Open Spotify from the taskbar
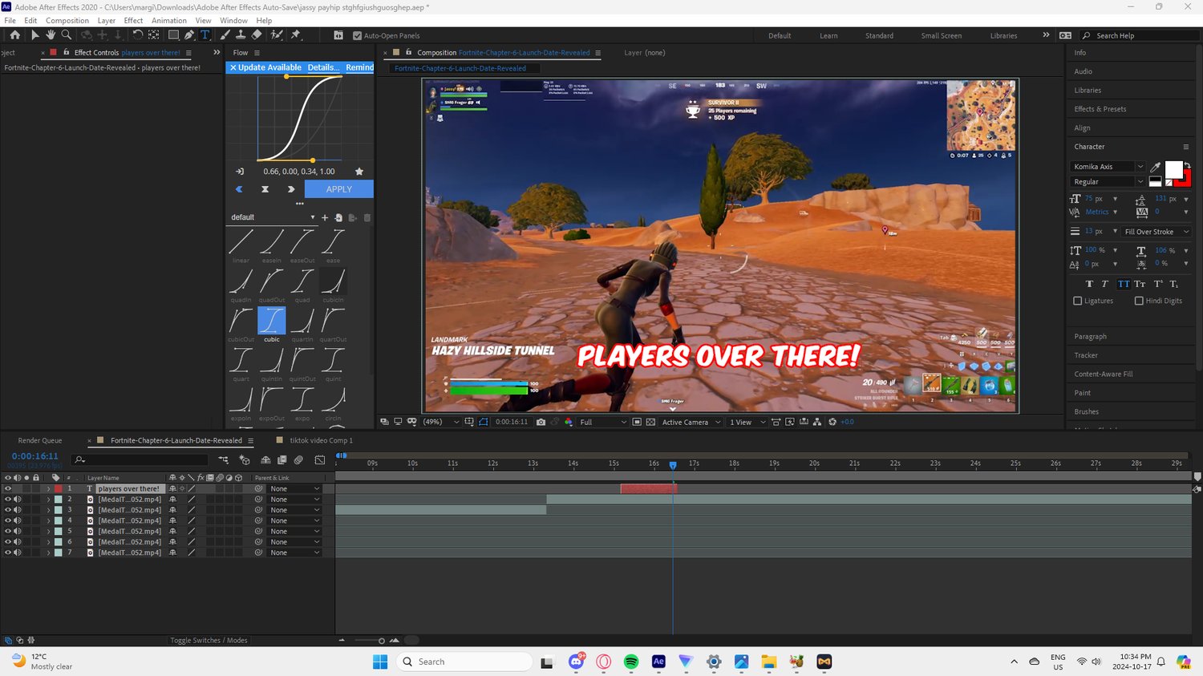The height and width of the screenshot is (676, 1203). tap(631, 662)
